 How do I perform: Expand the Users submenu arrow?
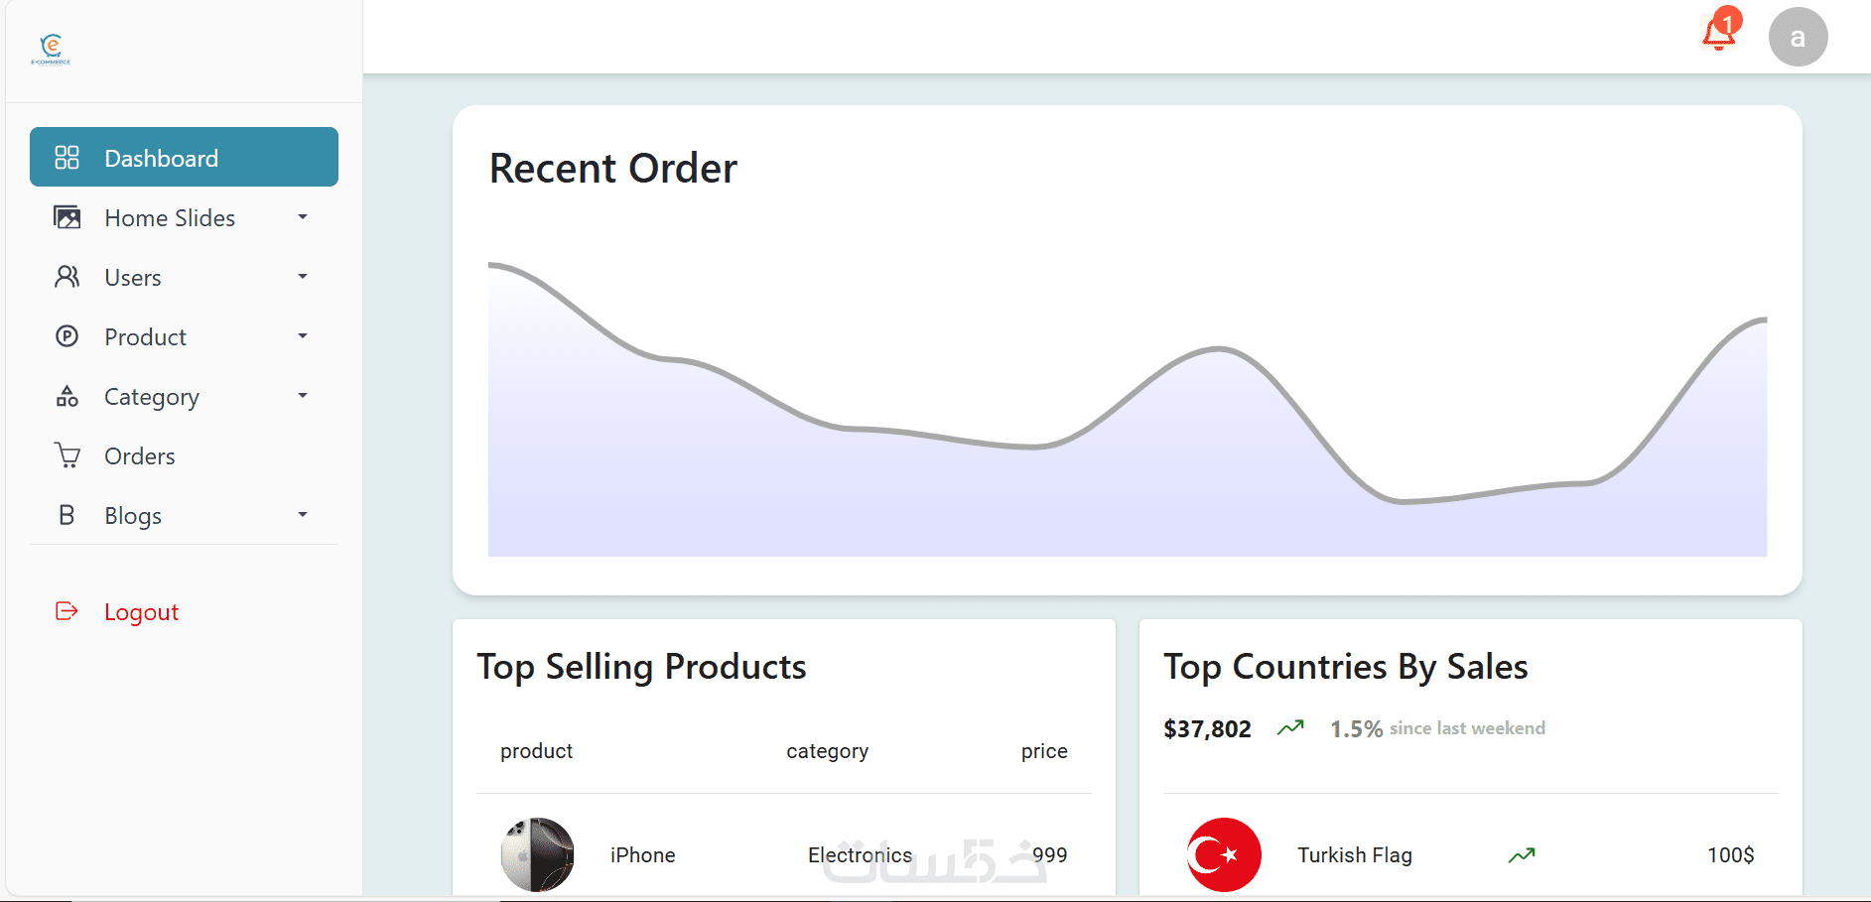pos(303,277)
